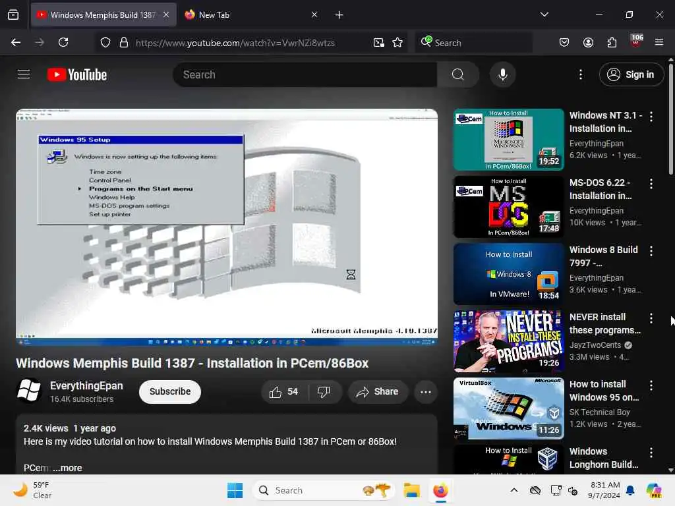The height and width of the screenshot is (506, 675).
Task: Open tracking protection shield icon
Action: pyautogui.click(x=105, y=43)
